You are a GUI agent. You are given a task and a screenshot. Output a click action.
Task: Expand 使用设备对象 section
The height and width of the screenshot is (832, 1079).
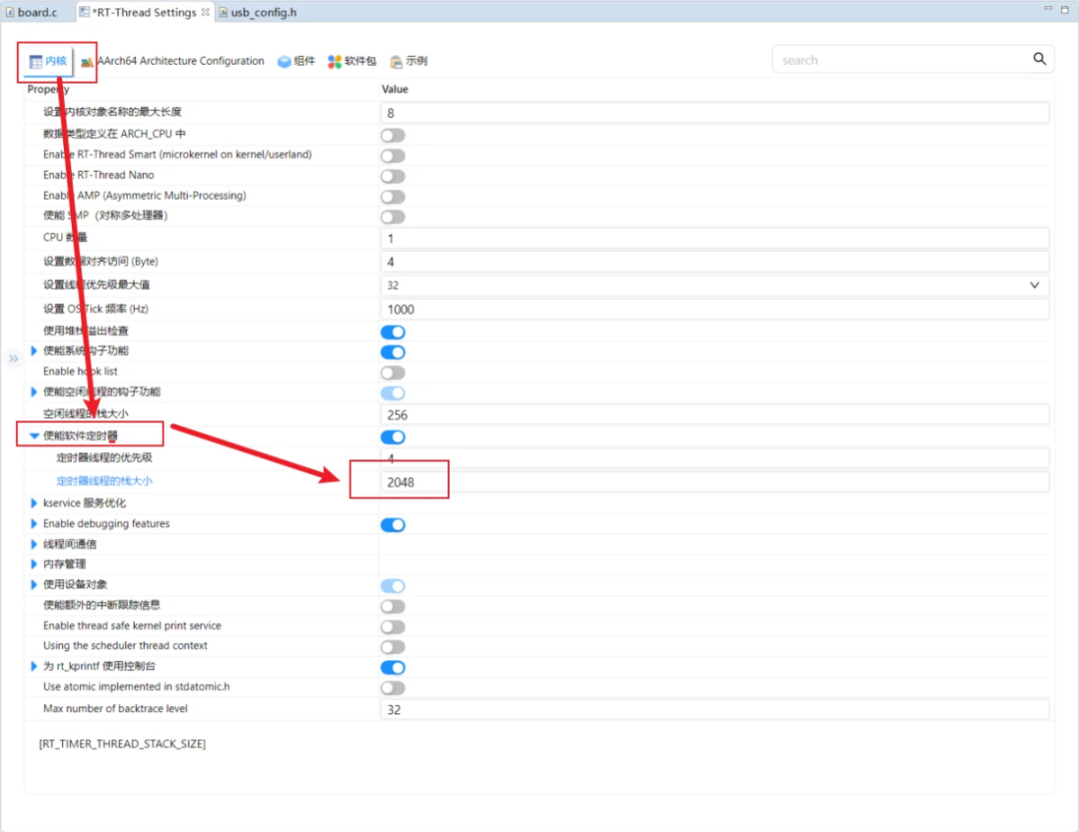[34, 585]
